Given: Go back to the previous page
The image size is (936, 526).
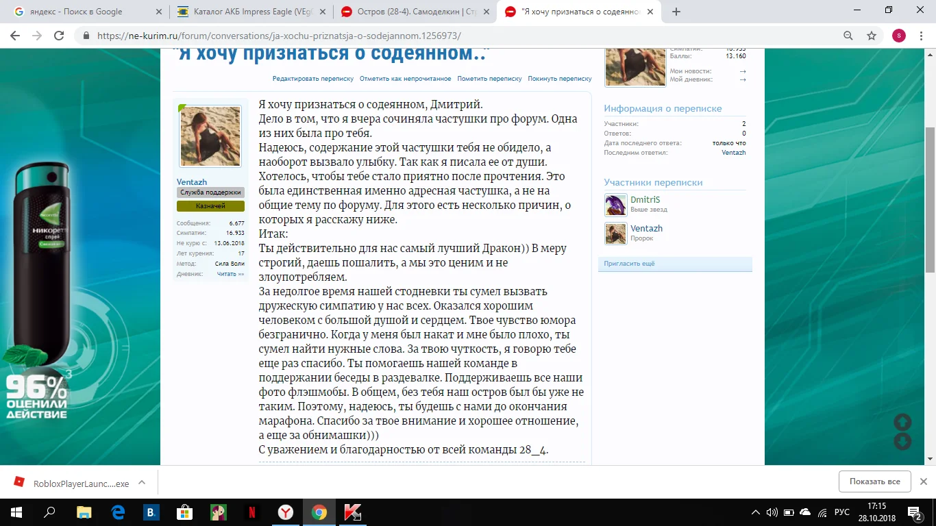Looking at the screenshot, I should (15, 36).
